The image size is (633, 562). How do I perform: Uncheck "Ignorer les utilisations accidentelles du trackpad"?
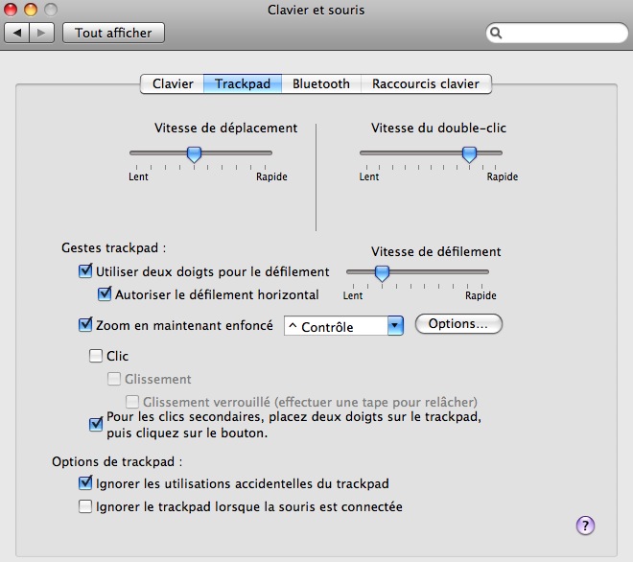click(x=85, y=483)
